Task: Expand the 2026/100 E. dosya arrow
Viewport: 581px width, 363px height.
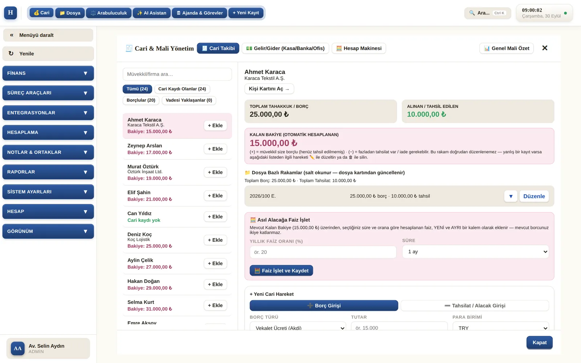Action: click(511, 196)
